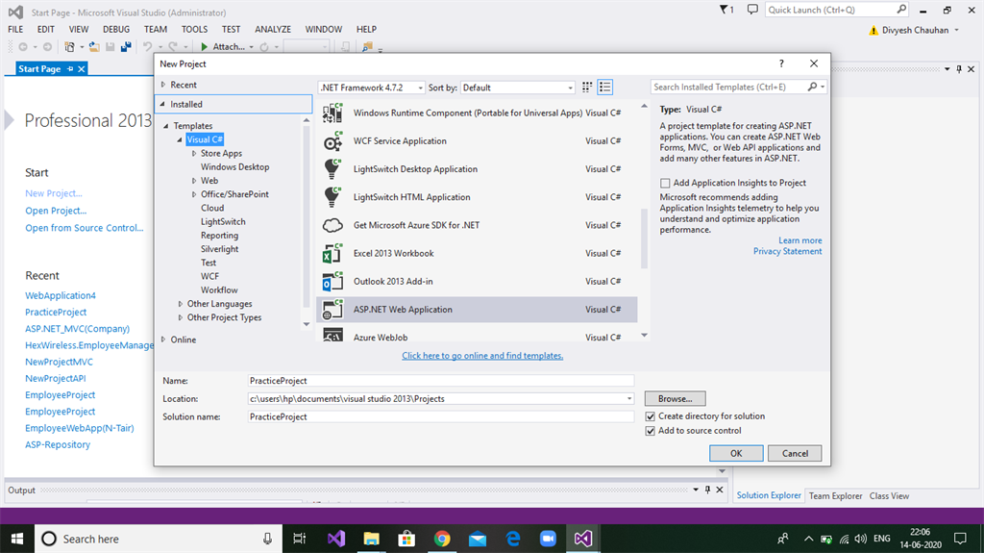Viewport: 984px width, 553px height.
Task: Open the .NET Framework 4.7.2 version dropdown
Action: tap(421, 88)
